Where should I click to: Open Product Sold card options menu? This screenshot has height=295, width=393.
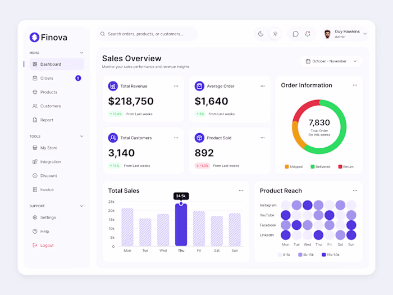(262, 138)
